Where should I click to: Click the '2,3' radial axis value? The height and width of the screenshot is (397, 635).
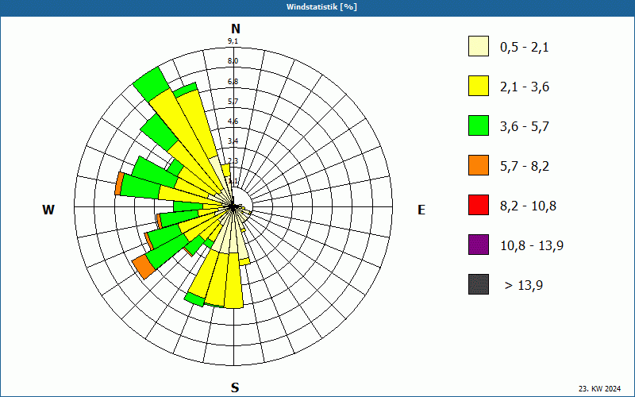pos(233,161)
